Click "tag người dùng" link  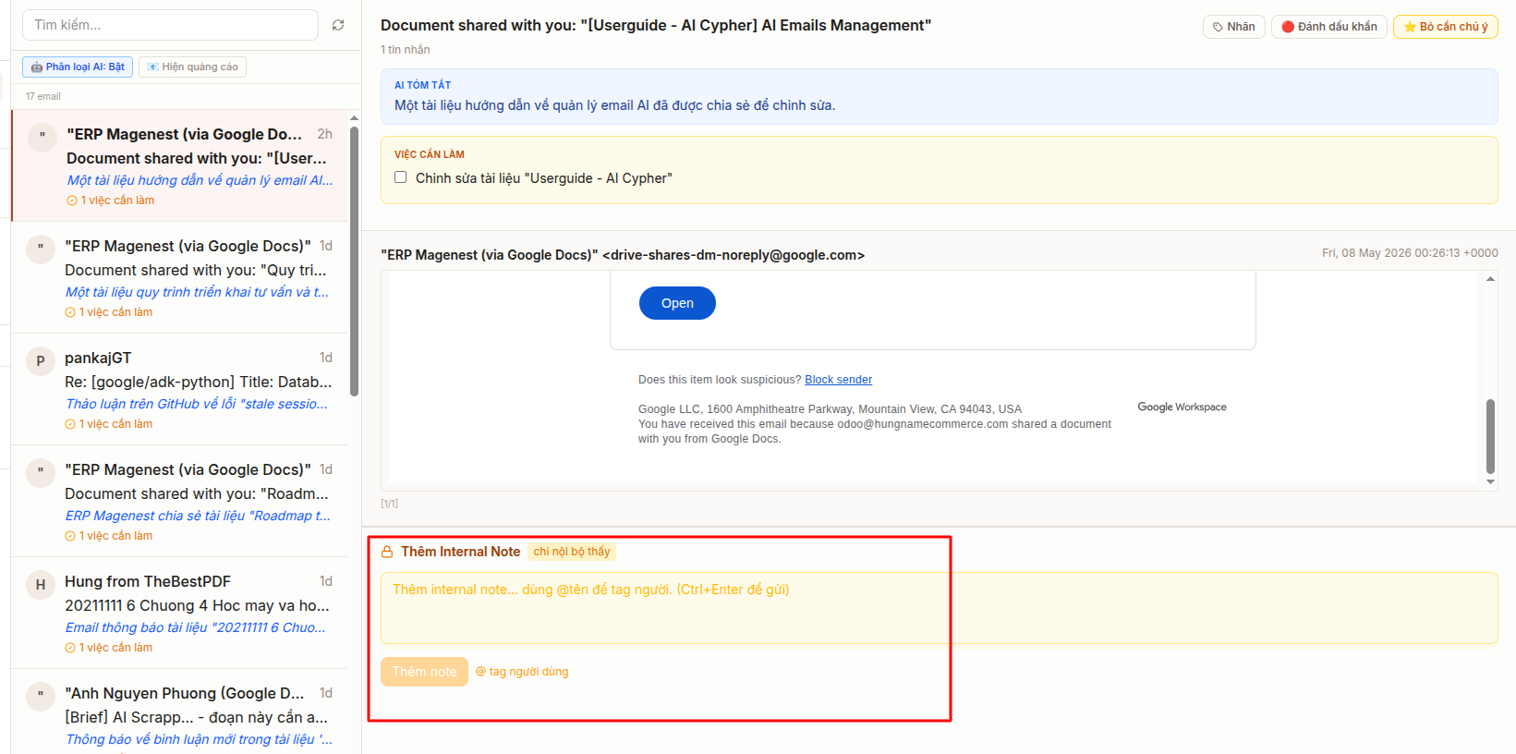[x=522, y=672]
